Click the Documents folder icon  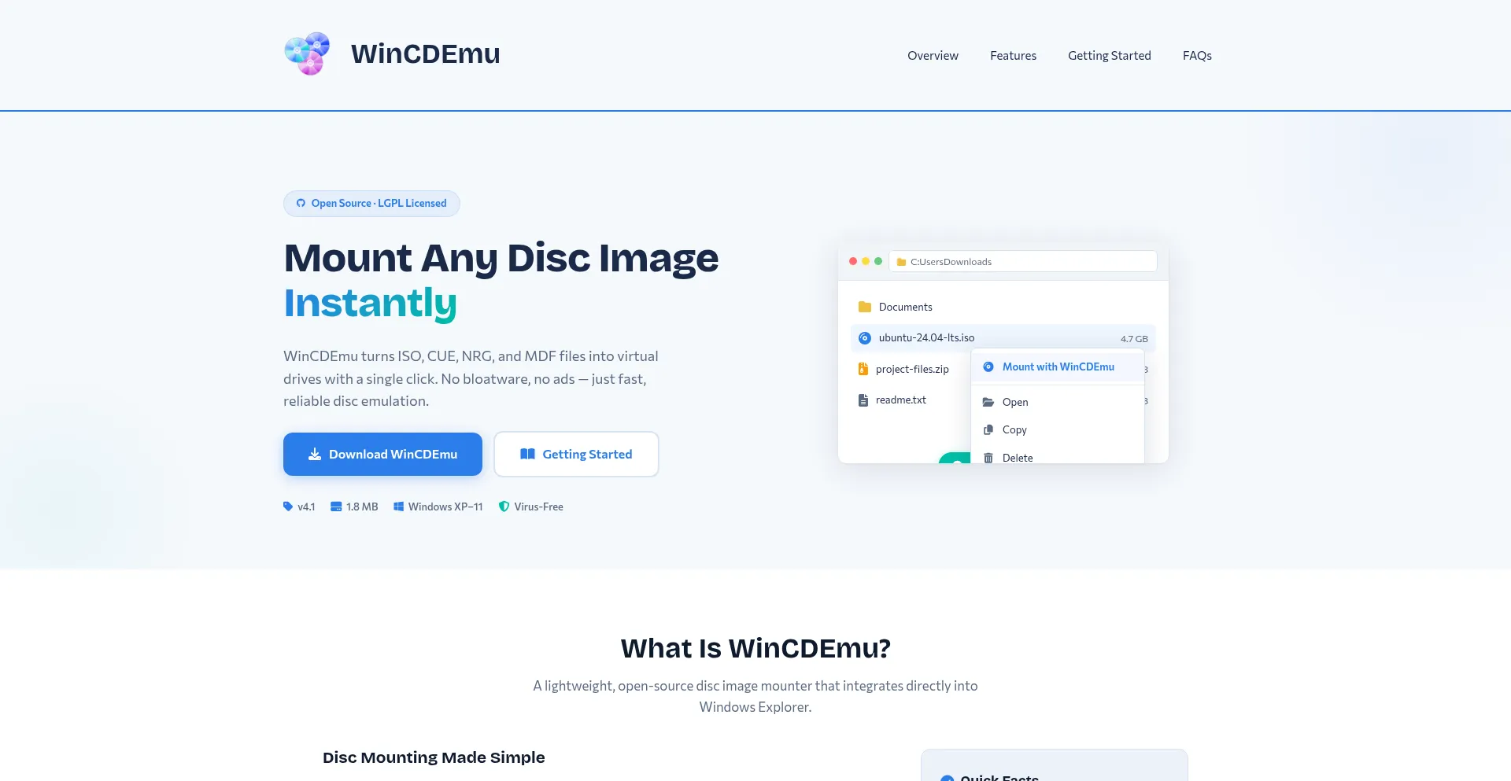click(865, 307)
